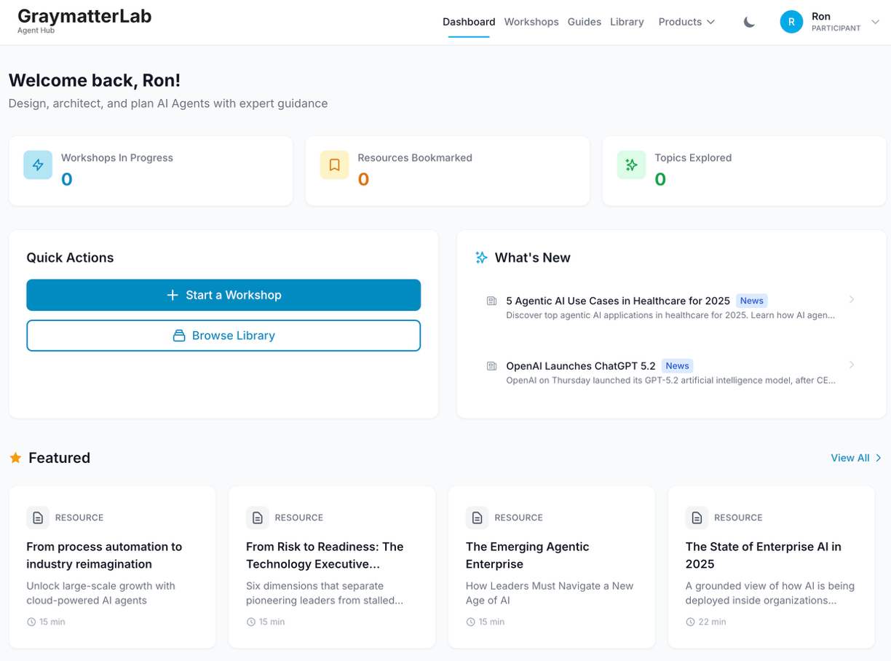This screenshot has width=891, height=661.
Task: Click the sparkles icon next to What's New
Action: coord(480,257)
